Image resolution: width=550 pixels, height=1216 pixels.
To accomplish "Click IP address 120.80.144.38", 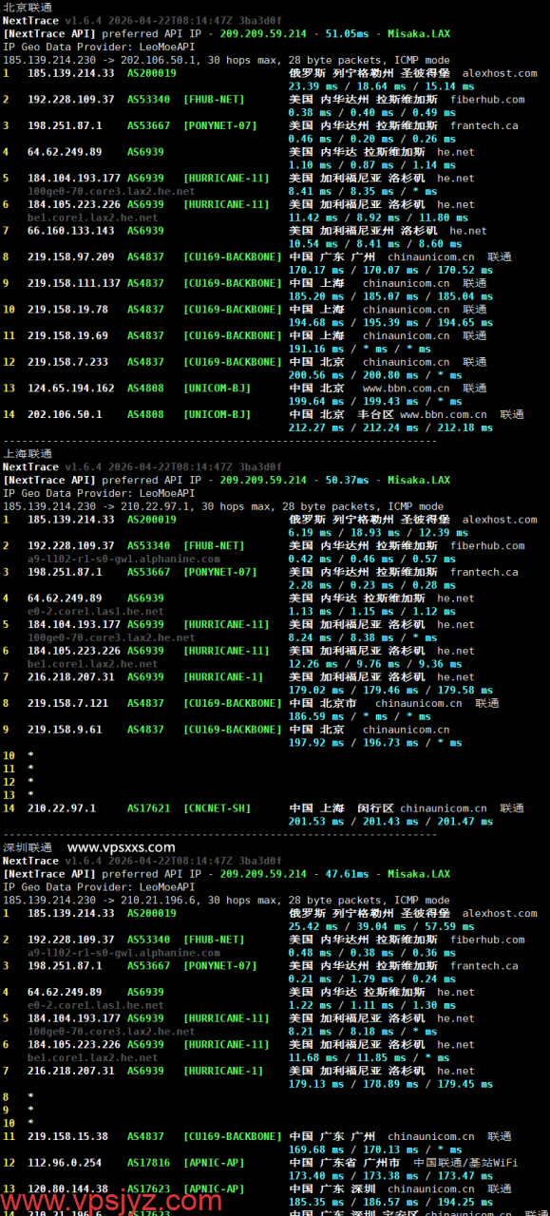I will (x=68, y=1188).
